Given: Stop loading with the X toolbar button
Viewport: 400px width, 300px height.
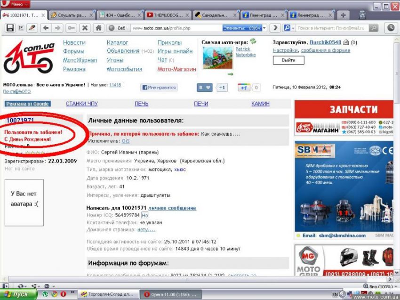Looking at the screenshot, I should [85, 28].
